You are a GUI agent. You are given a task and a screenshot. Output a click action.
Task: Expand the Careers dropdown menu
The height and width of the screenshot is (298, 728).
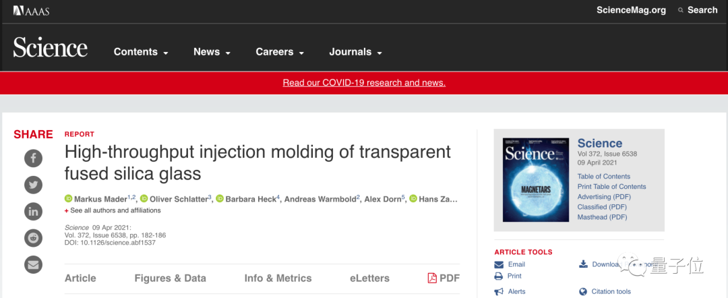[x=280, y=52]
